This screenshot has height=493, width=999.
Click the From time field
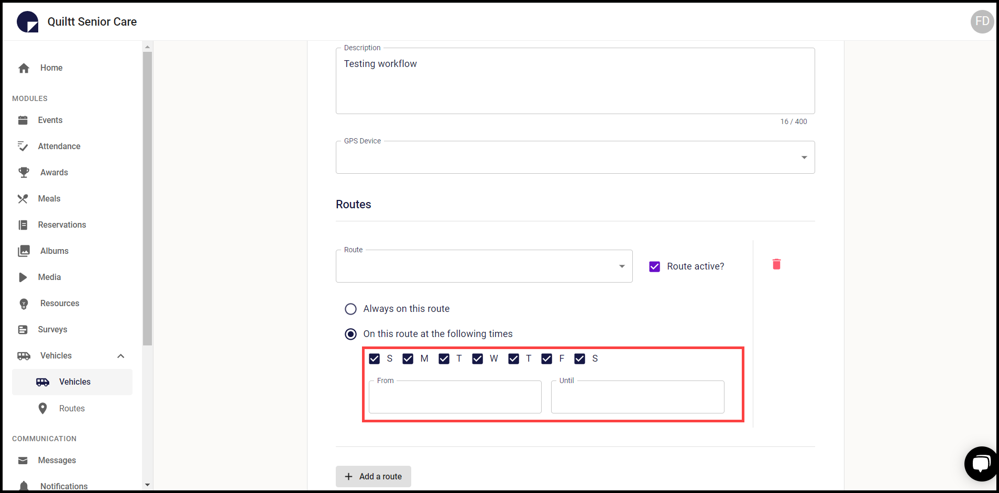[455, 397]
